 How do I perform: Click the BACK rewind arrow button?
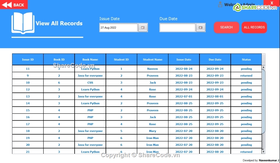14,5
